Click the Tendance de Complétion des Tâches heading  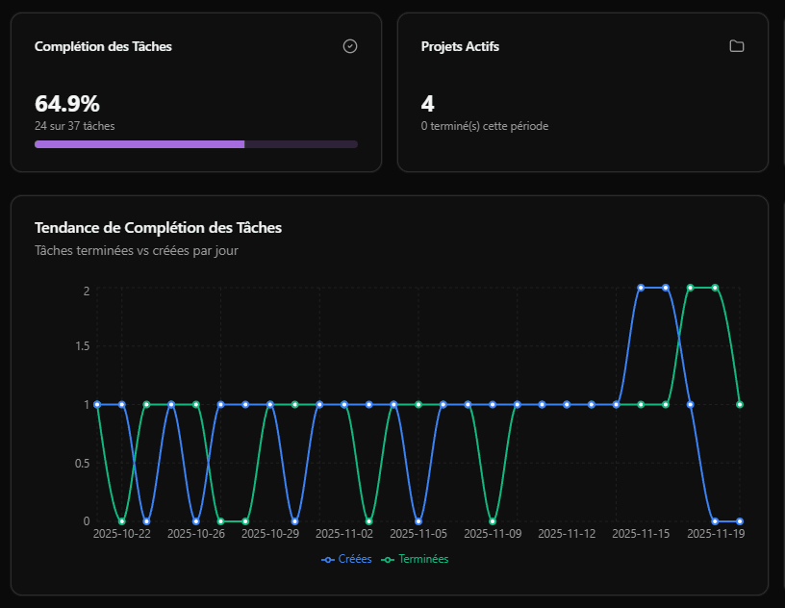click(158, 228)
